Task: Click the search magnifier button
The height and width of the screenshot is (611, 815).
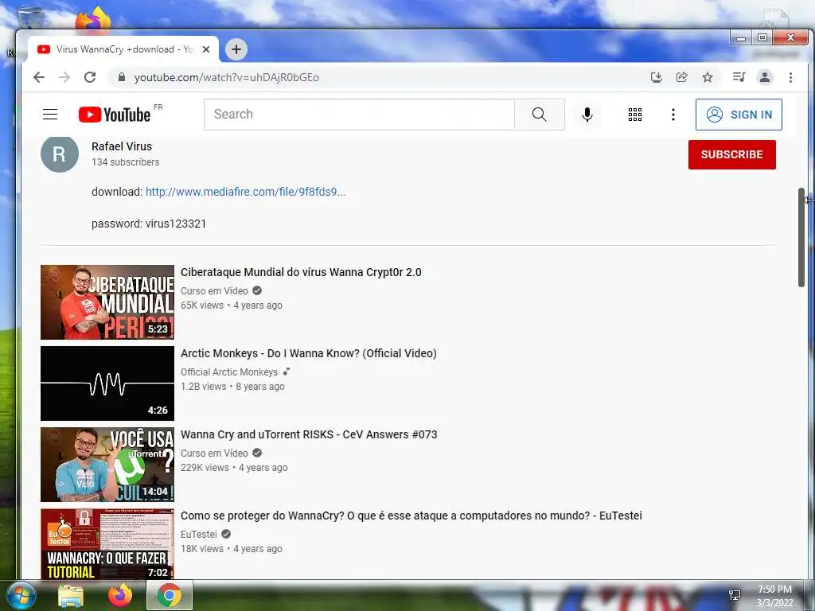Action: coord(540,115)
